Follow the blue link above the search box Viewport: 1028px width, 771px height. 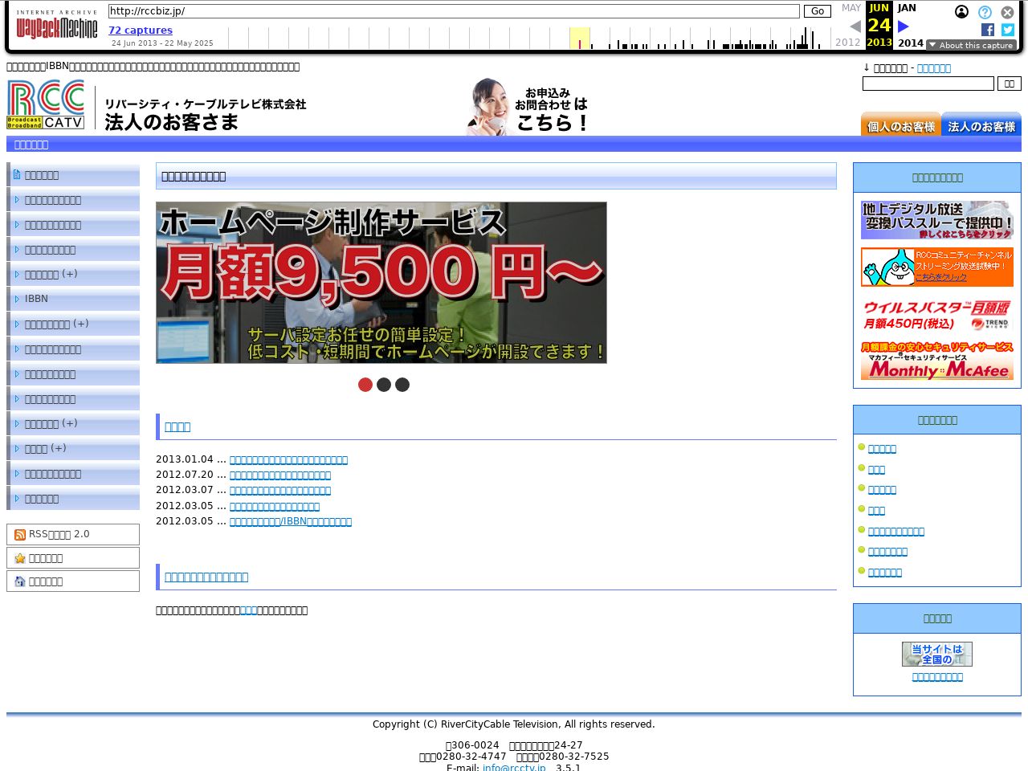pyautogui.click(x=933, y=68)
